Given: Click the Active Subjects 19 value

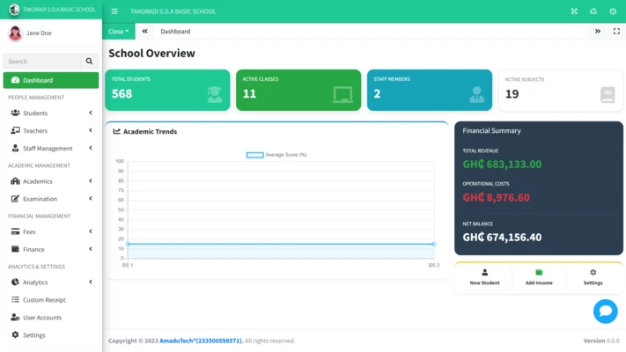Looking at the screenshot, I should (x=512, y=94).
